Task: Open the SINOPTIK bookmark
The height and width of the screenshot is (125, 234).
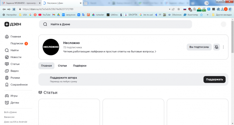Action: [131, 15]
